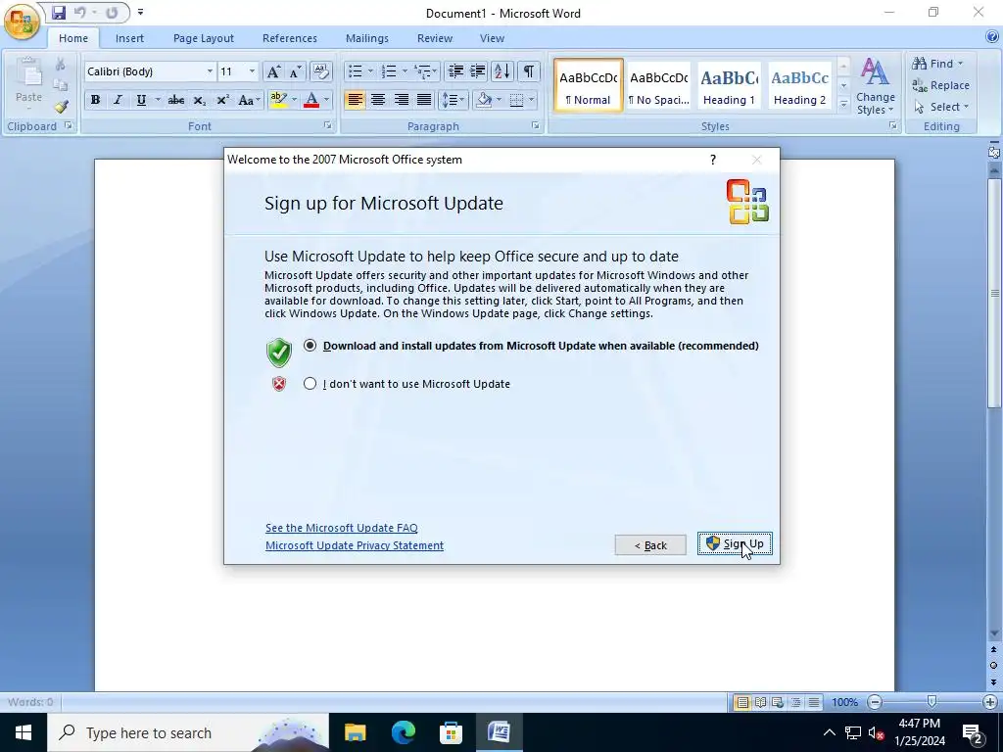Click the Windows taskbar search box
Viewport: 1003px width, 752px height.
(x=187, y=732)
